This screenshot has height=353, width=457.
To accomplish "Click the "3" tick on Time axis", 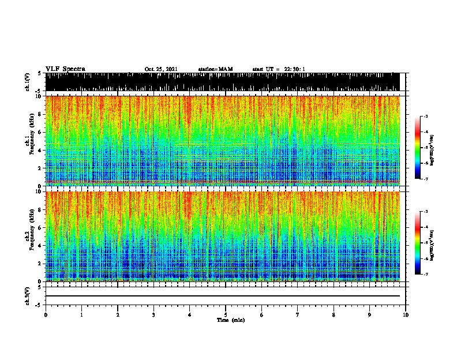I will coord(153,315).
